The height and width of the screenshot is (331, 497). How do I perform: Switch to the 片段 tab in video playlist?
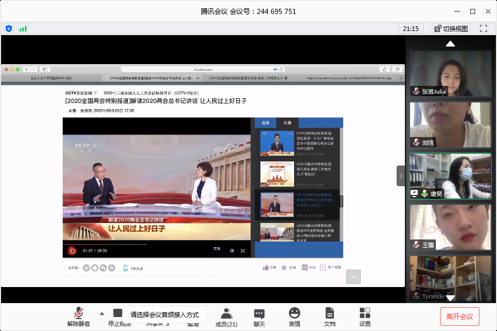[287, 123]
